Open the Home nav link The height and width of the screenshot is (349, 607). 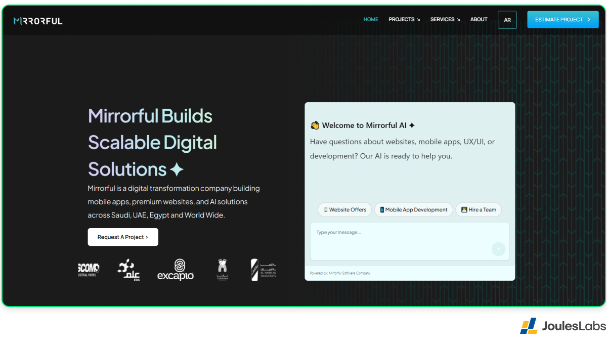[x=371, y=19]
